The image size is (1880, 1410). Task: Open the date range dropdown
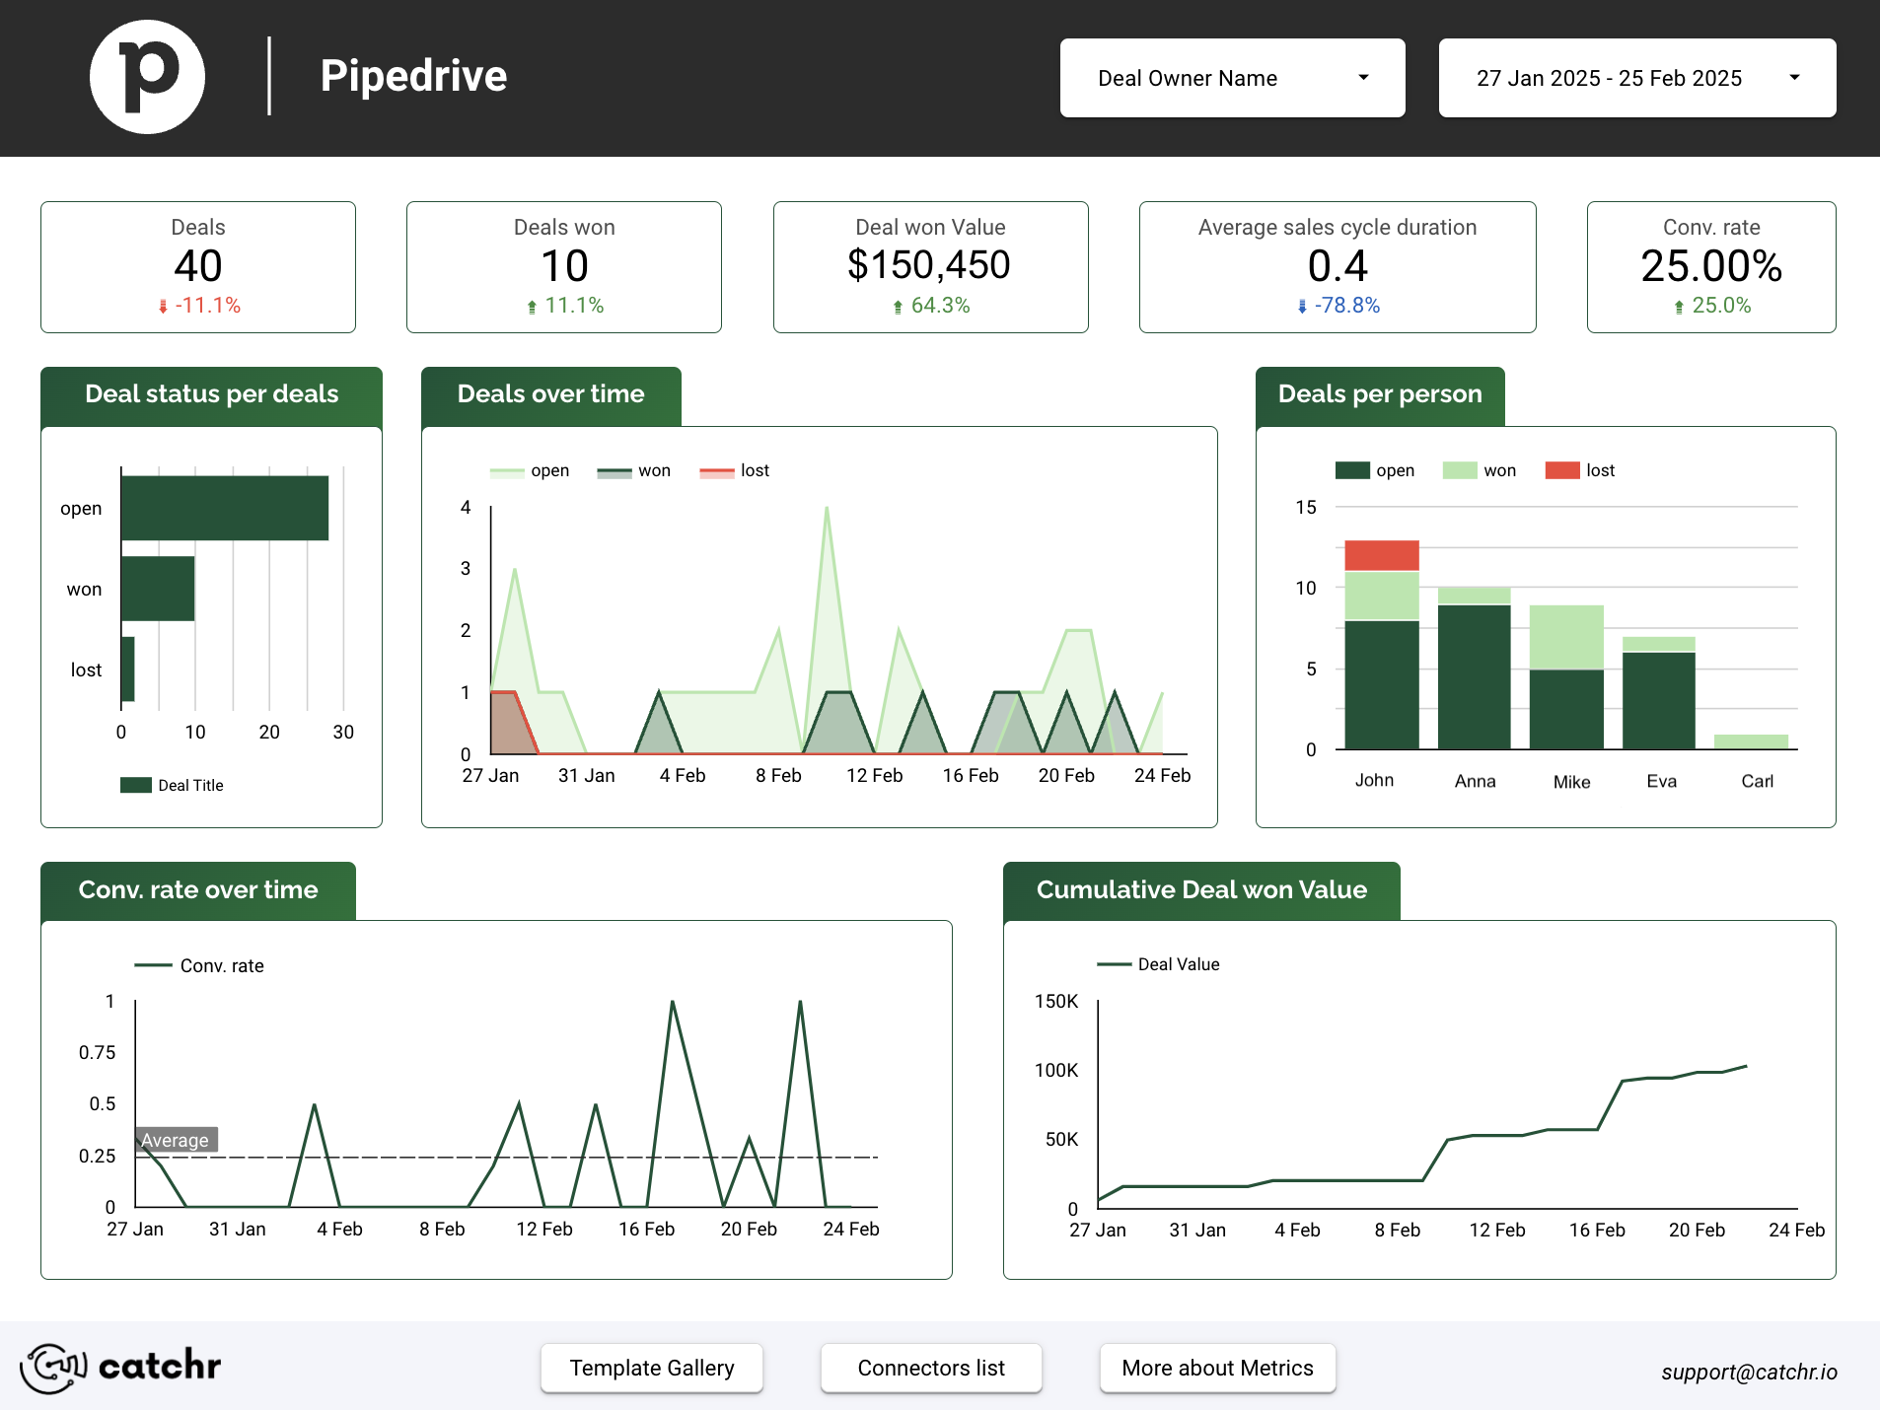1636,78
